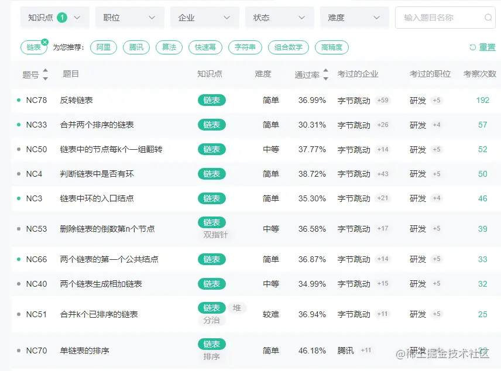The height and width of the screenshot is (371, 501).
Task: Click the 双指针 tag in the NC53 row
Action: coord(215,235)
